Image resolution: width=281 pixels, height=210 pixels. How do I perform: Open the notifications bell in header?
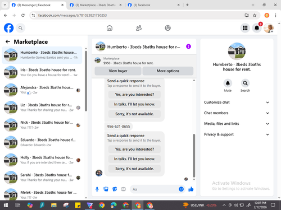[257, 28]
